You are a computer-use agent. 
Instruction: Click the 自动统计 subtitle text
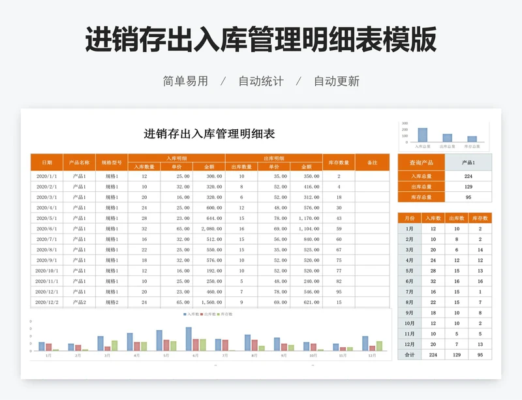click(x=261, y=82)
